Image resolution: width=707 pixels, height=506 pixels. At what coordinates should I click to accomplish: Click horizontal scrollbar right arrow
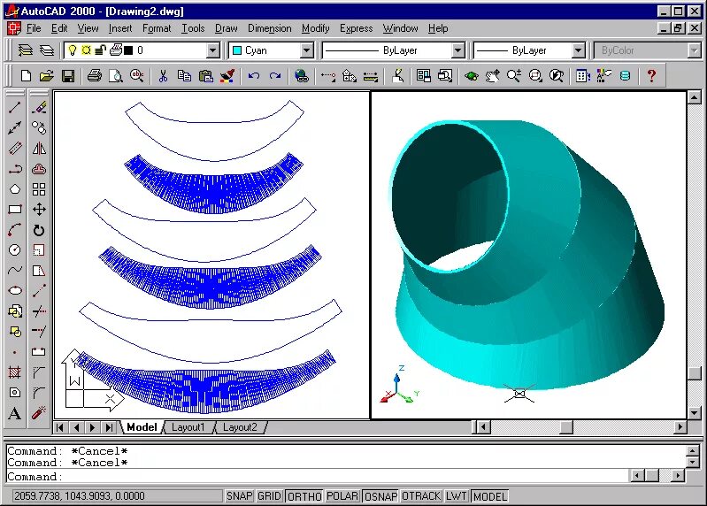(680, 426)
